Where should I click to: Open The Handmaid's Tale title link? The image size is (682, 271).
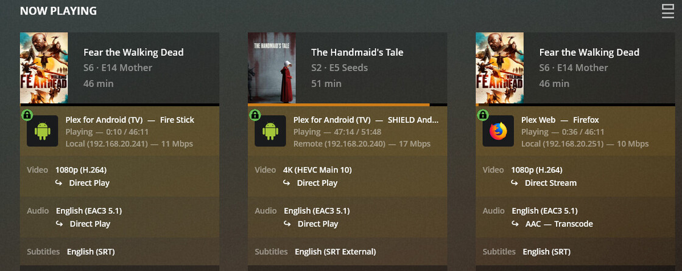click(x=357, y=52)
